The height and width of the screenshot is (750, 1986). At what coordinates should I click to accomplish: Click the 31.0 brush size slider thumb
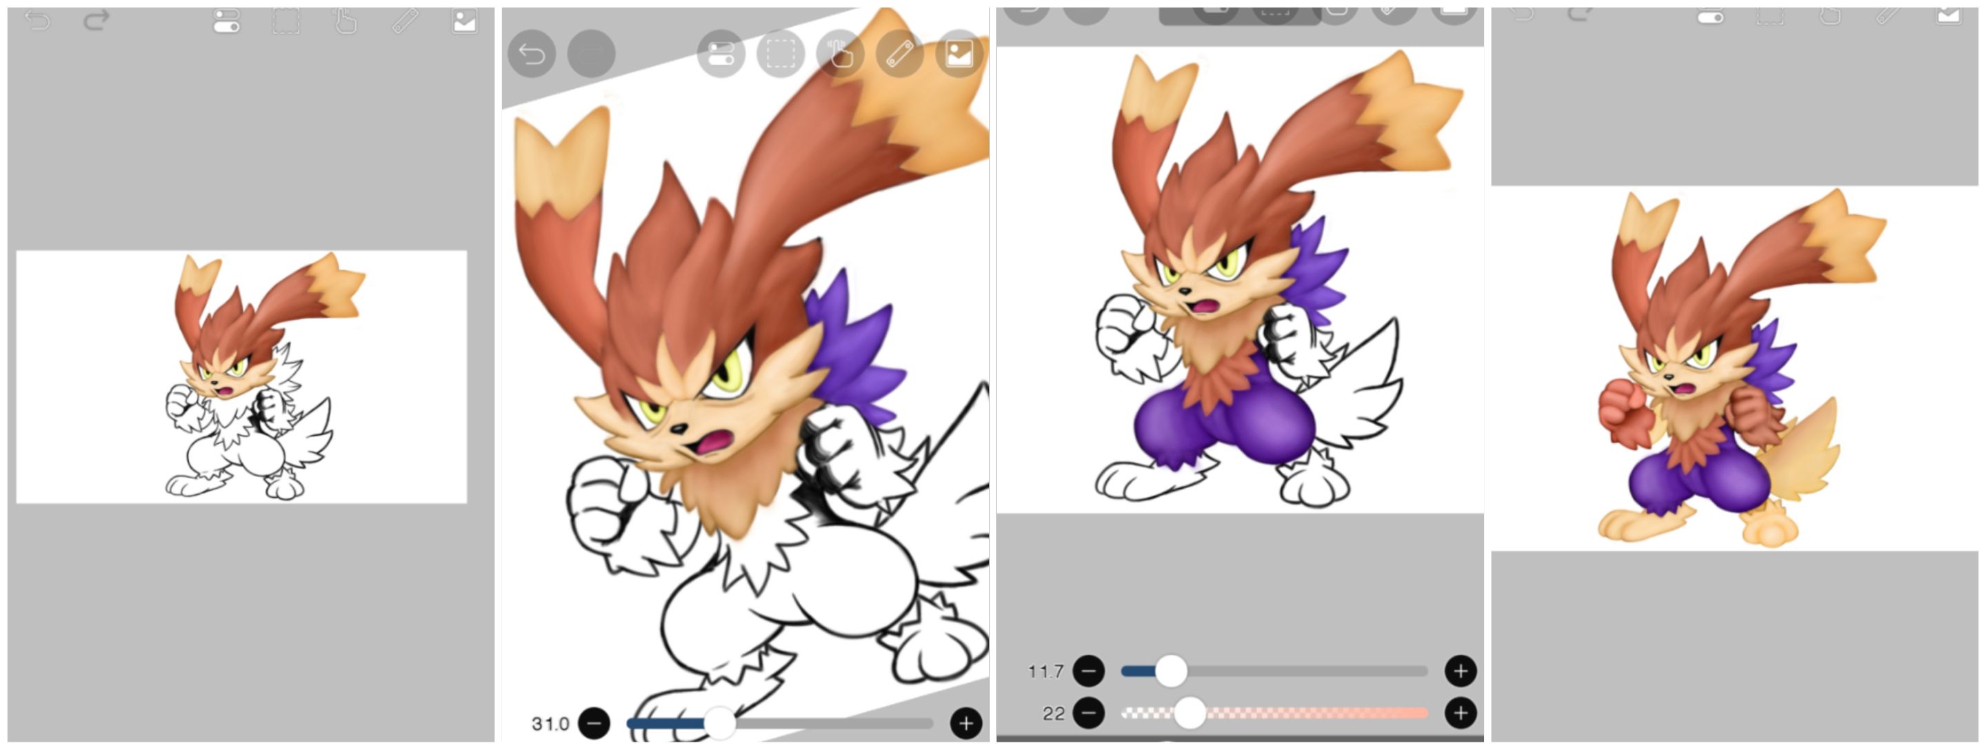(720, 723)
